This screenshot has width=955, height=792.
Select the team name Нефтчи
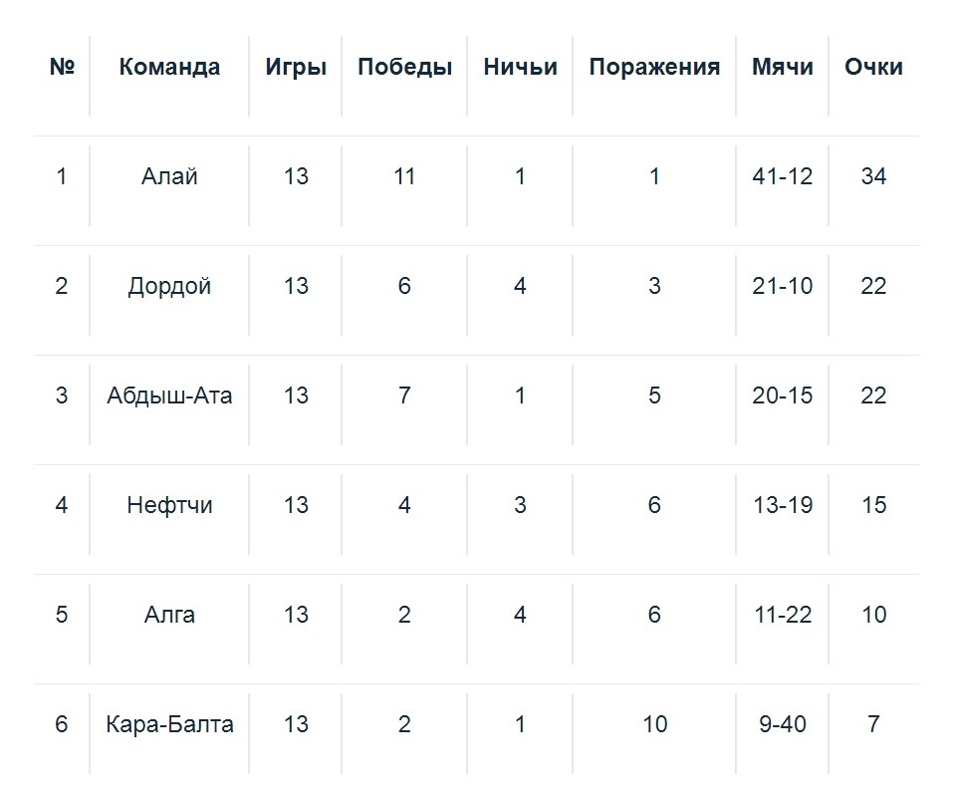(169, 506)
